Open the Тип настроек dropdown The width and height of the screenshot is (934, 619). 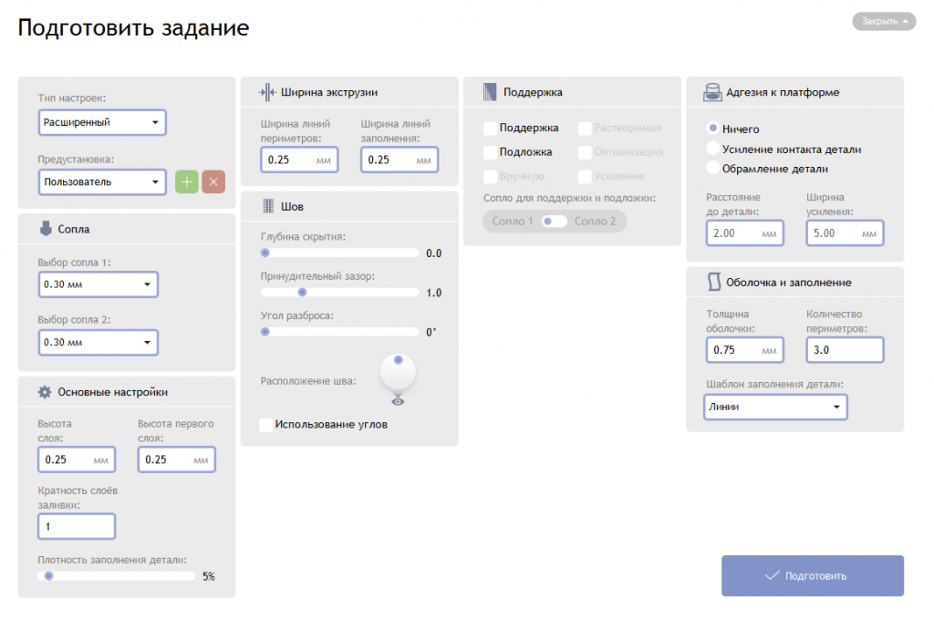[102, 122]
